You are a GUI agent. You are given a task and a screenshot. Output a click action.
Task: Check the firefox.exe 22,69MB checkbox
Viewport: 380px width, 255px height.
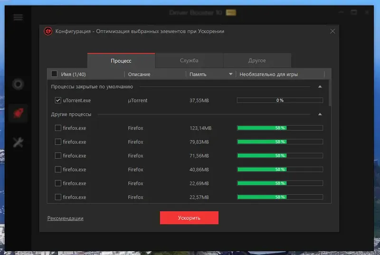(x=58, y=183)
